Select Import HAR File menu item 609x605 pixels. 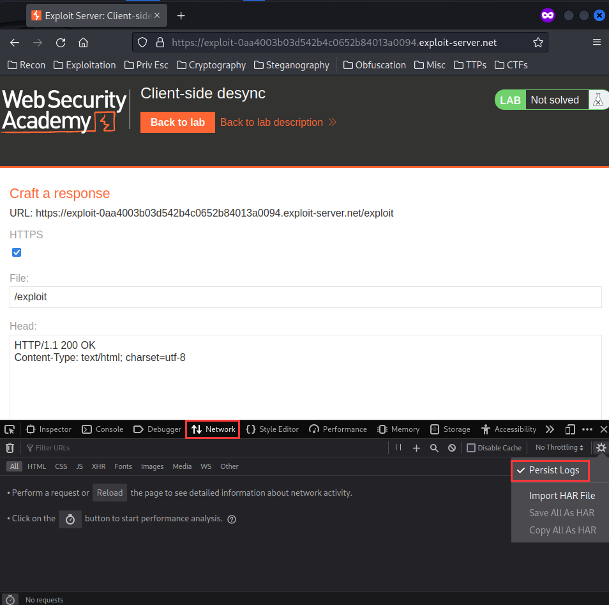pos(562,495)
